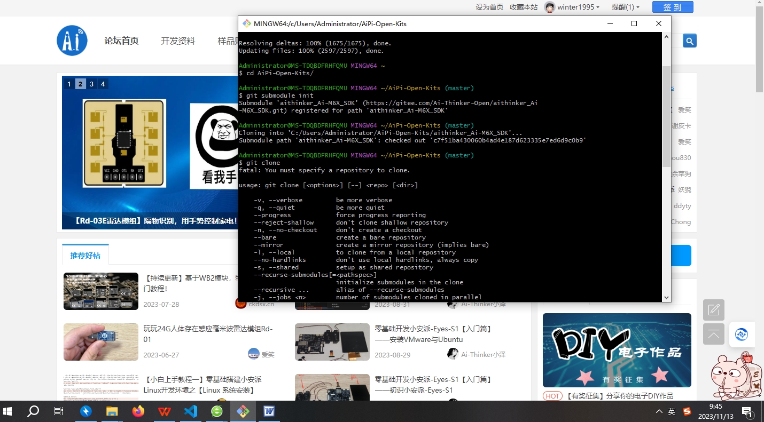Click the Git Bash terminal text area
764x422 pixels.
point(450,167)
